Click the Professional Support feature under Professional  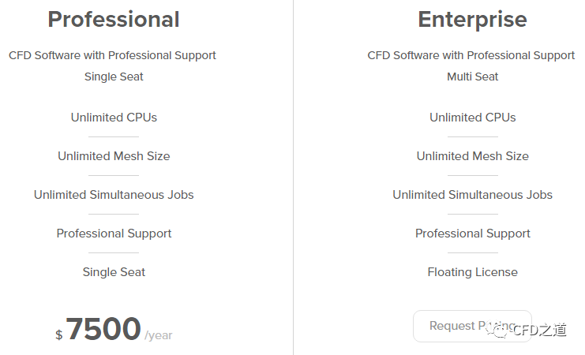click(114, 234)
